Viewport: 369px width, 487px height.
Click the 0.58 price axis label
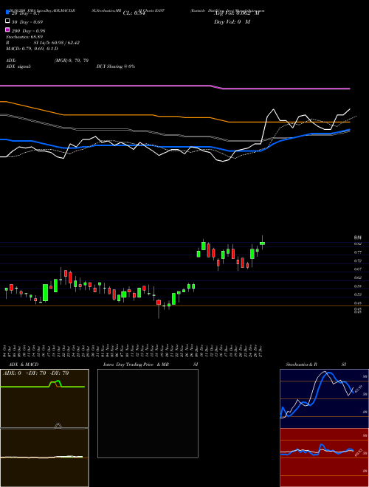(x=358, y=286)
